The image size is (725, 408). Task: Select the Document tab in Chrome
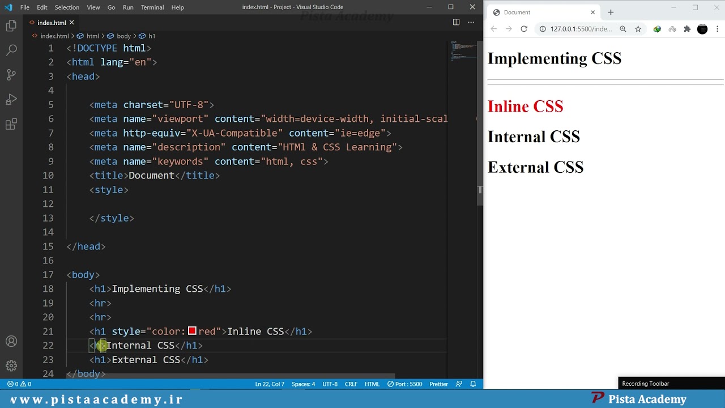[x=544, y=12]
